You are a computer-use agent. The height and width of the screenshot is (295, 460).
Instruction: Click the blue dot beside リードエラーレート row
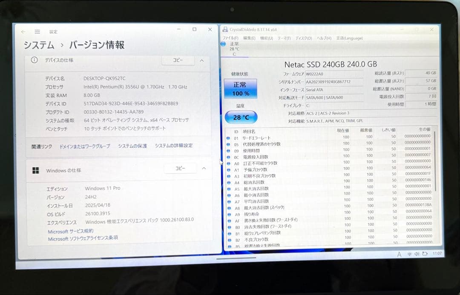229,138
